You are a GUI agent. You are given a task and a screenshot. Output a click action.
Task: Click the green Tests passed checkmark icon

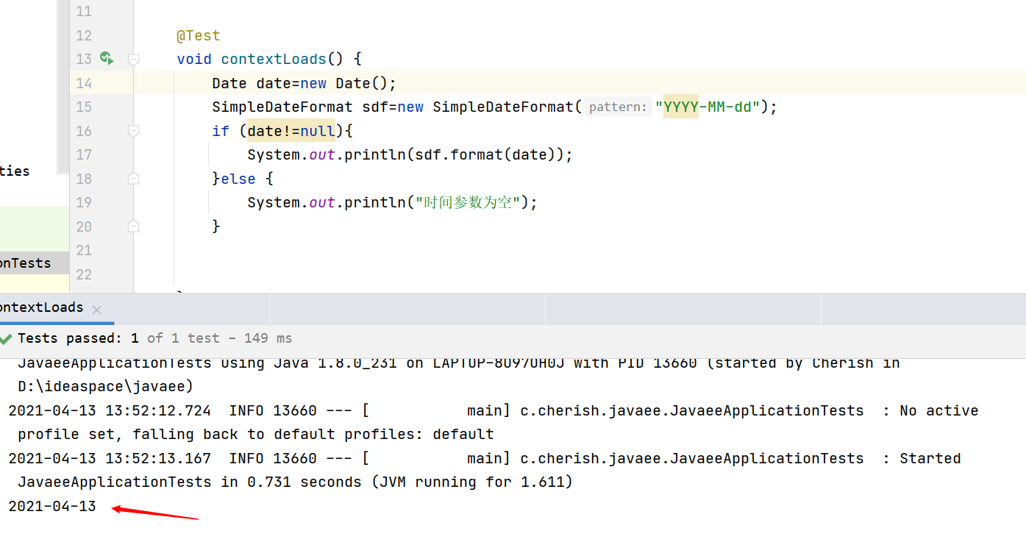tap(6, 338)
